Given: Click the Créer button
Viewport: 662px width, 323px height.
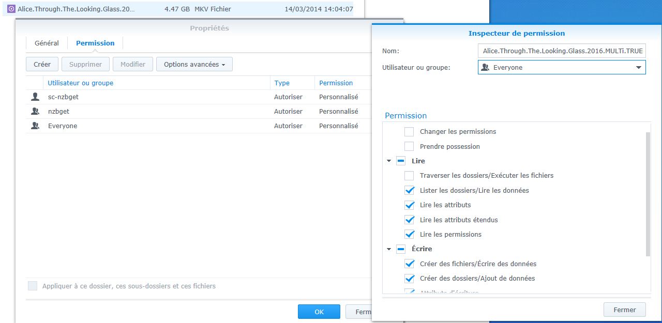Looking at the screenshot, I should point(42,64).
